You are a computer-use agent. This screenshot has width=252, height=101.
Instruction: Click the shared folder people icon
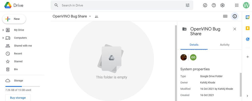point(96,17)
